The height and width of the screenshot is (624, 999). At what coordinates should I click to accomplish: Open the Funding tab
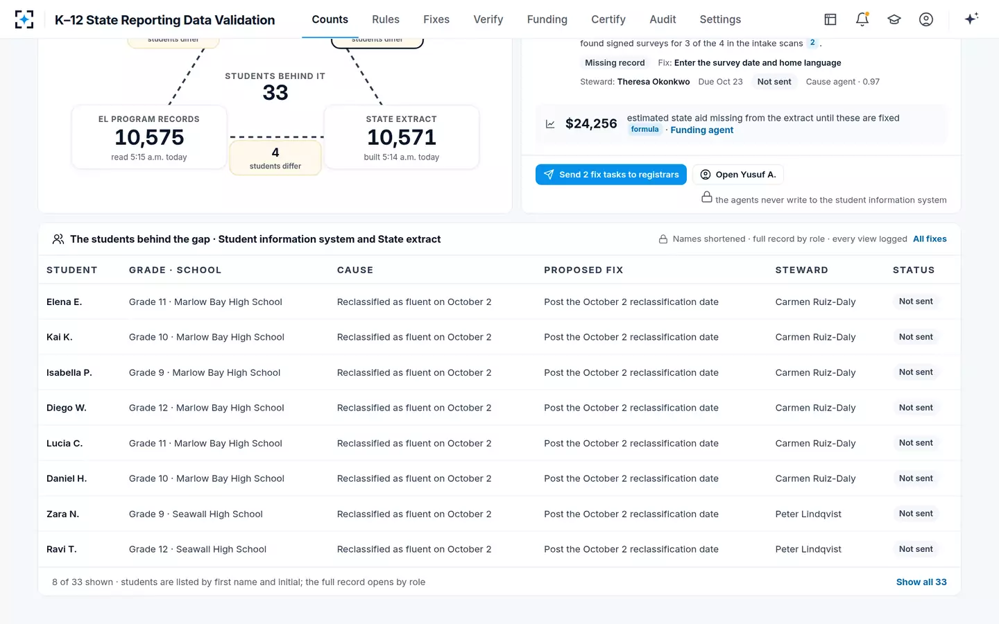(x=547, y=19)
